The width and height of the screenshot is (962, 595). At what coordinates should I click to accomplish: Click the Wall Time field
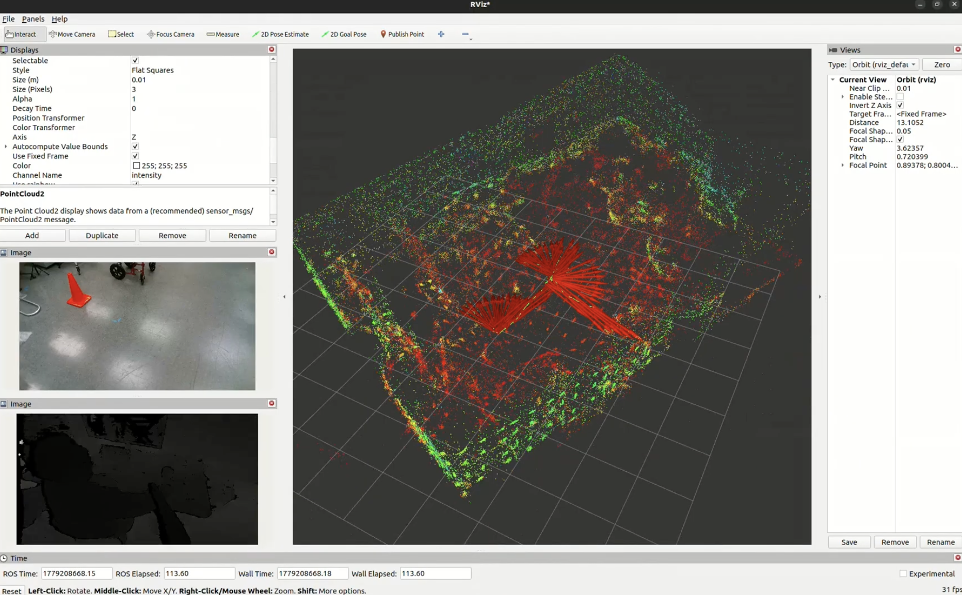coord(313,573)
